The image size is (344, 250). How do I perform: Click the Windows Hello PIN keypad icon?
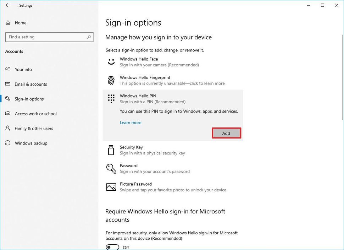coord(111,99)
